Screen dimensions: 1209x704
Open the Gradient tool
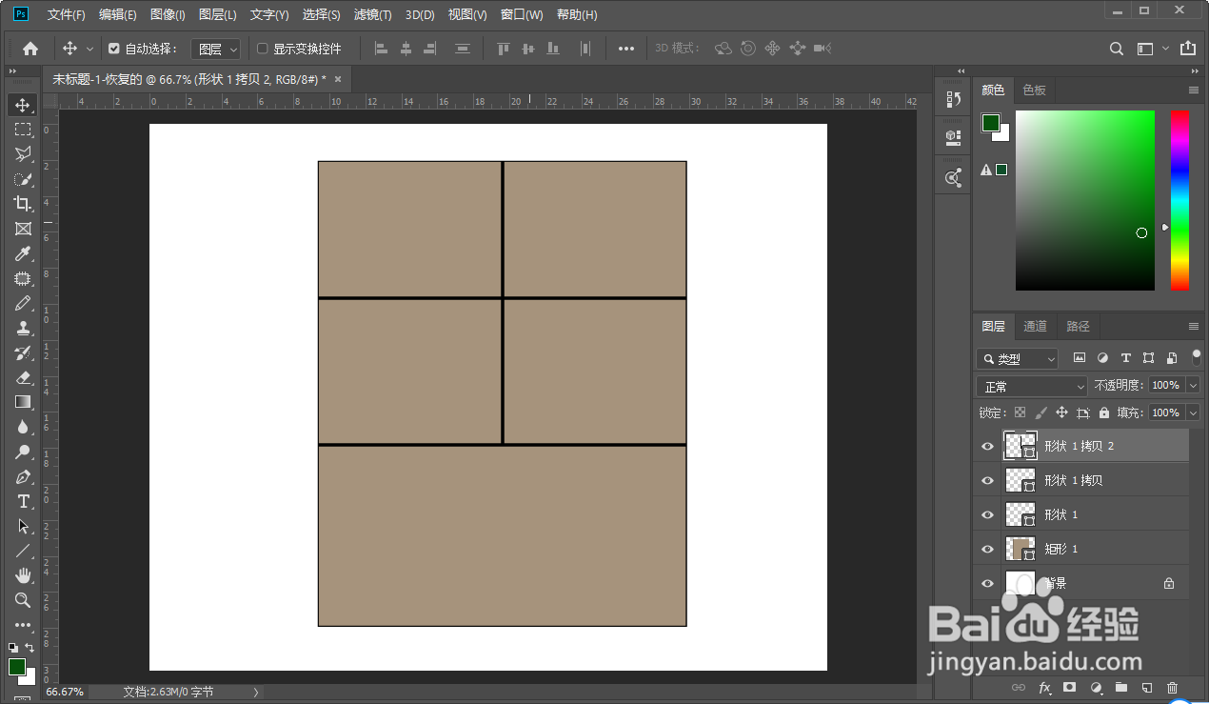[22, 402]
